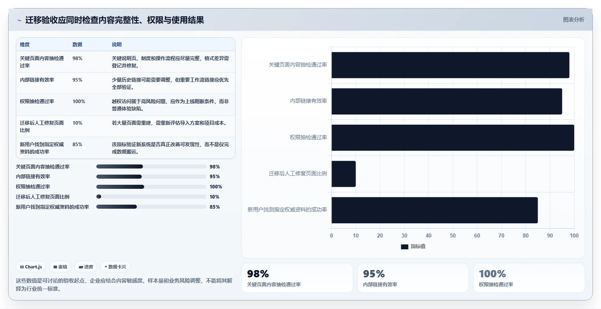The image size is (601, 309).
Task: Click the chart y-axis label 迁移后人工修复页面比例
Action: tap(298, 174)
